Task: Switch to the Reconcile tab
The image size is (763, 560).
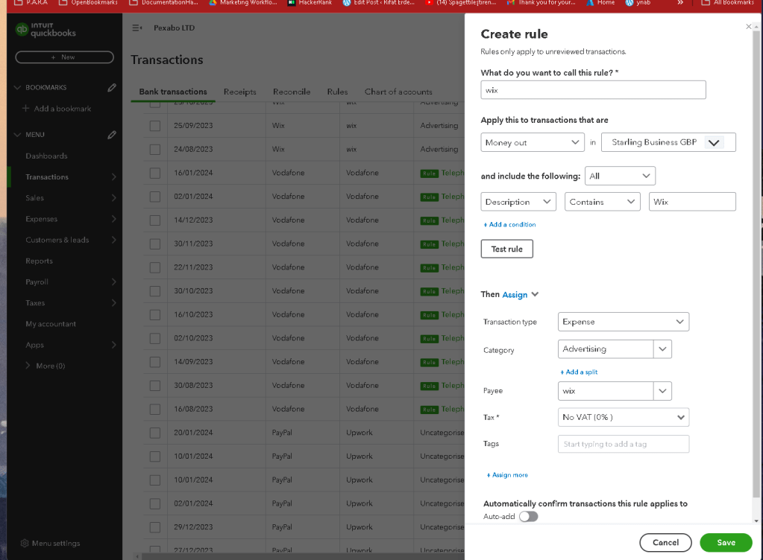Action: (292, 92)
